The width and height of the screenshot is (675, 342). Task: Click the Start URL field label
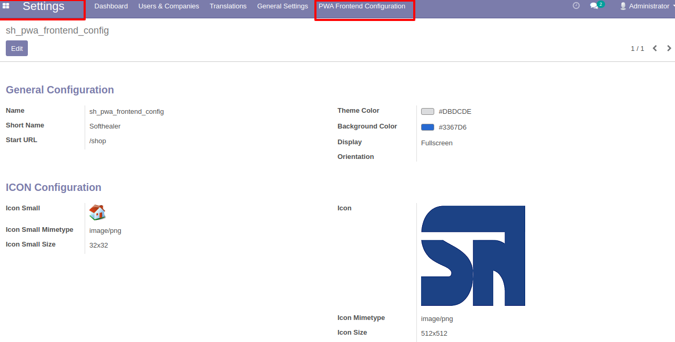point(22,140)
